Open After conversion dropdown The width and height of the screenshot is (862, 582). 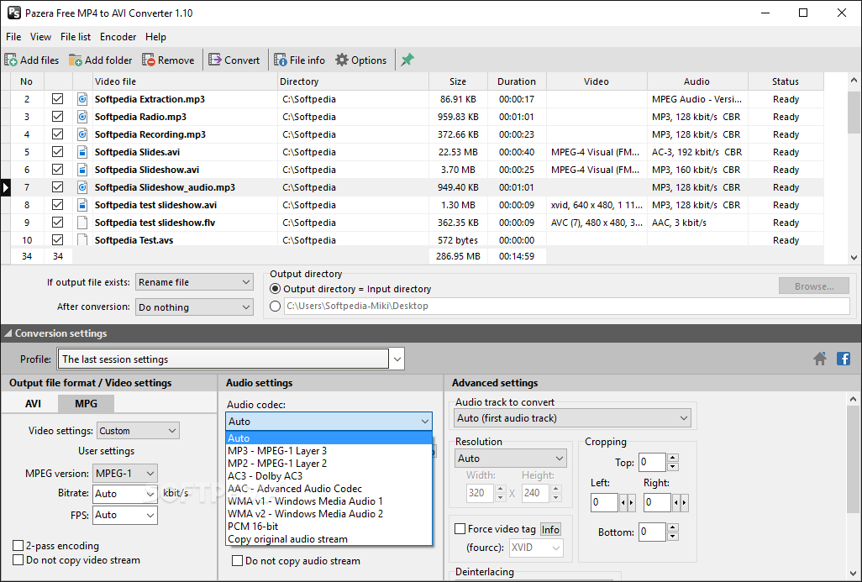(194, 307)
